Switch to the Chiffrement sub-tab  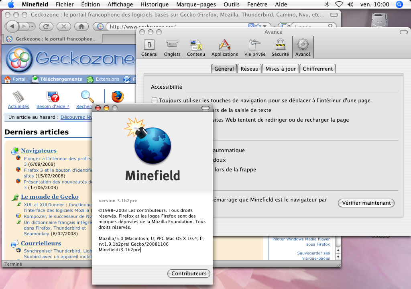pyautogui.click(x=318, y=69)
